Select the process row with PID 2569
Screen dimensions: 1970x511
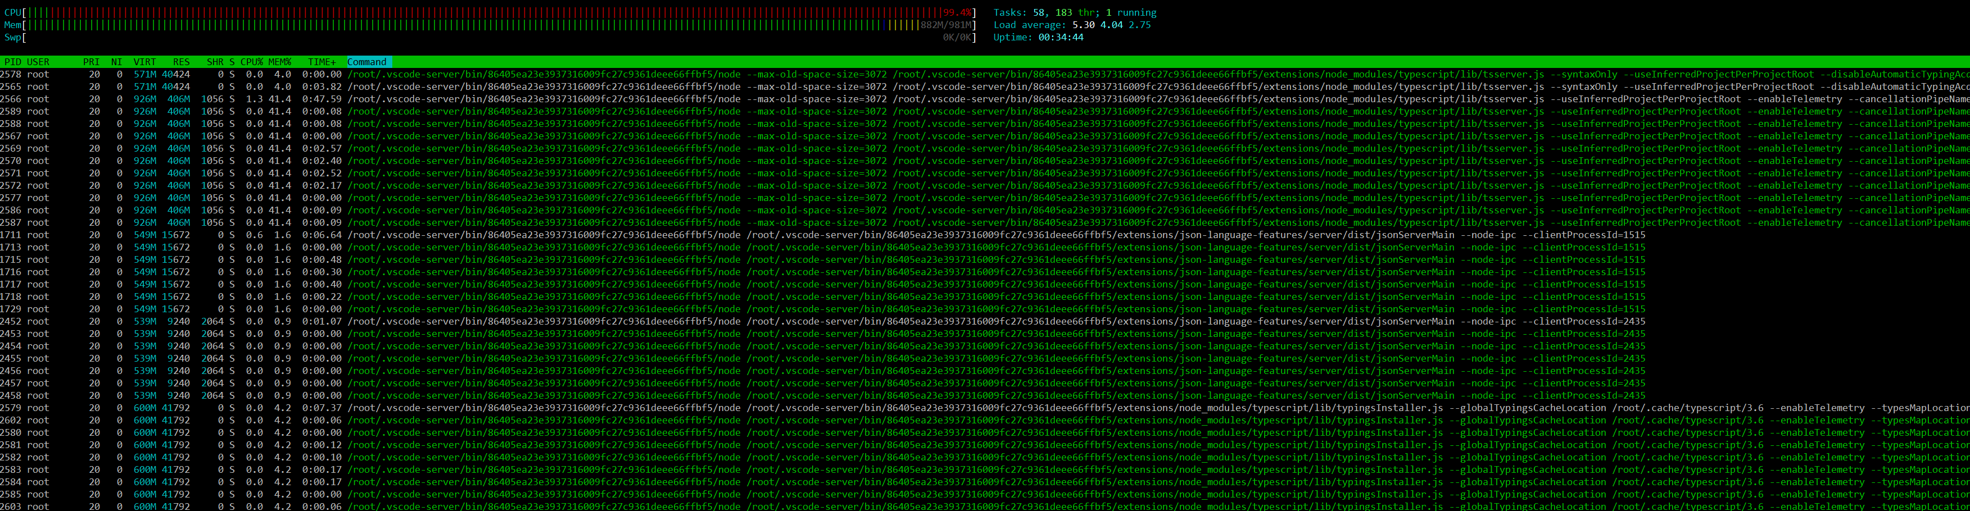tap(985, 148)
